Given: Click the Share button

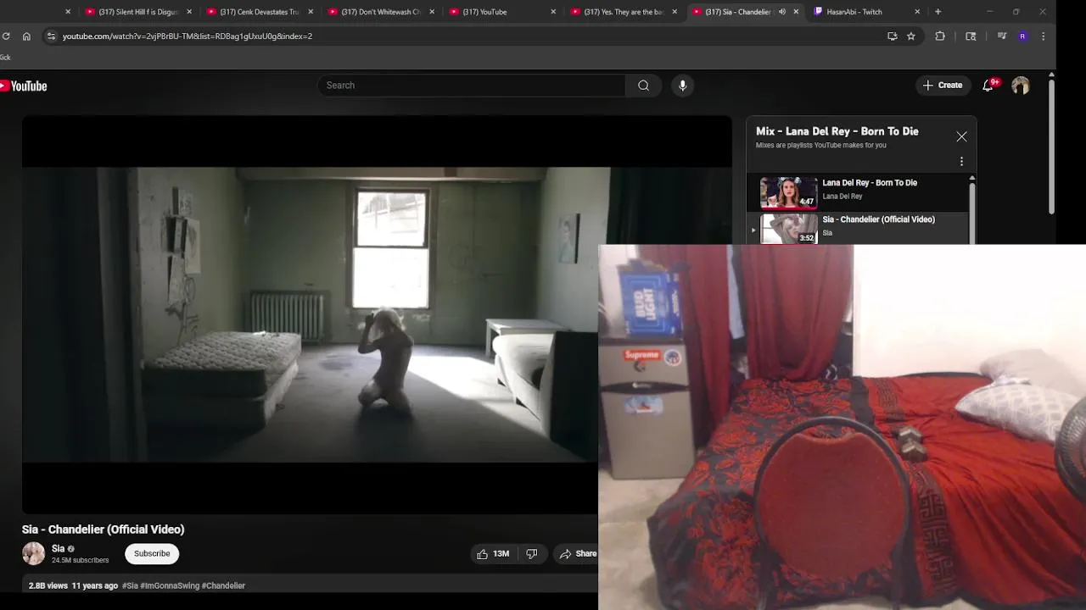Looking at the screenshot, I should click(x=577, y=554).
